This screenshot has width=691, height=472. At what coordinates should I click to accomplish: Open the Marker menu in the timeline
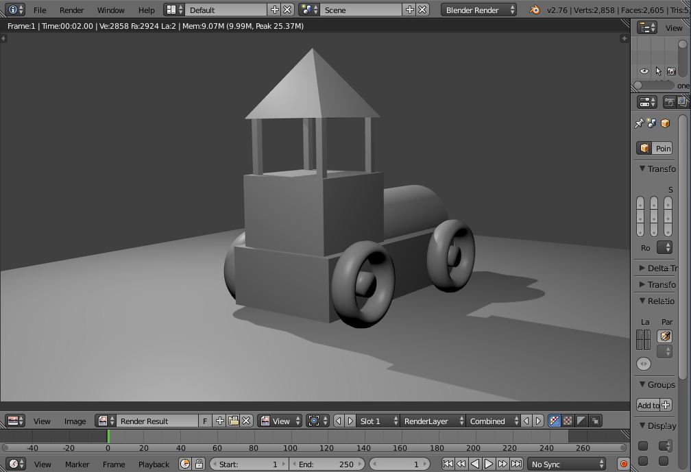pyautogui.click(x=77, y=464)
